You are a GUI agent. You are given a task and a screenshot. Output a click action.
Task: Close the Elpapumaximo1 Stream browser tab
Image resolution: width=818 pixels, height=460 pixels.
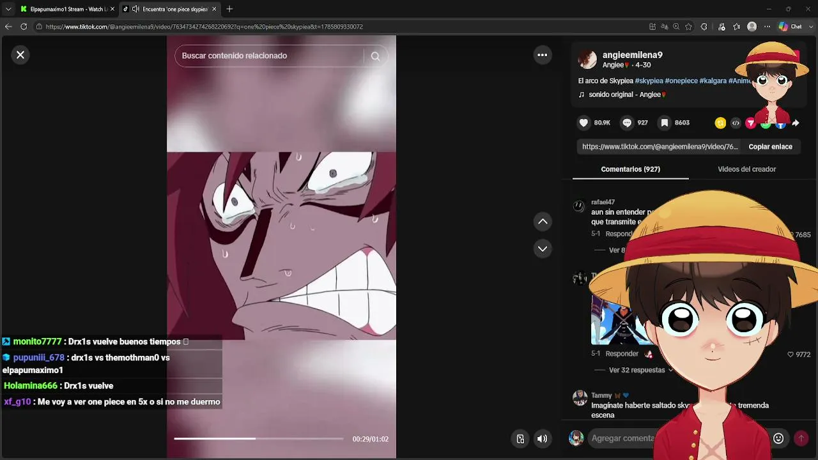[x=112, y=9]
